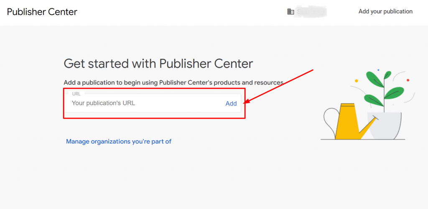428x209 pixels.
Task: Open Manage organizations you're part of
Action: point(119,141)
